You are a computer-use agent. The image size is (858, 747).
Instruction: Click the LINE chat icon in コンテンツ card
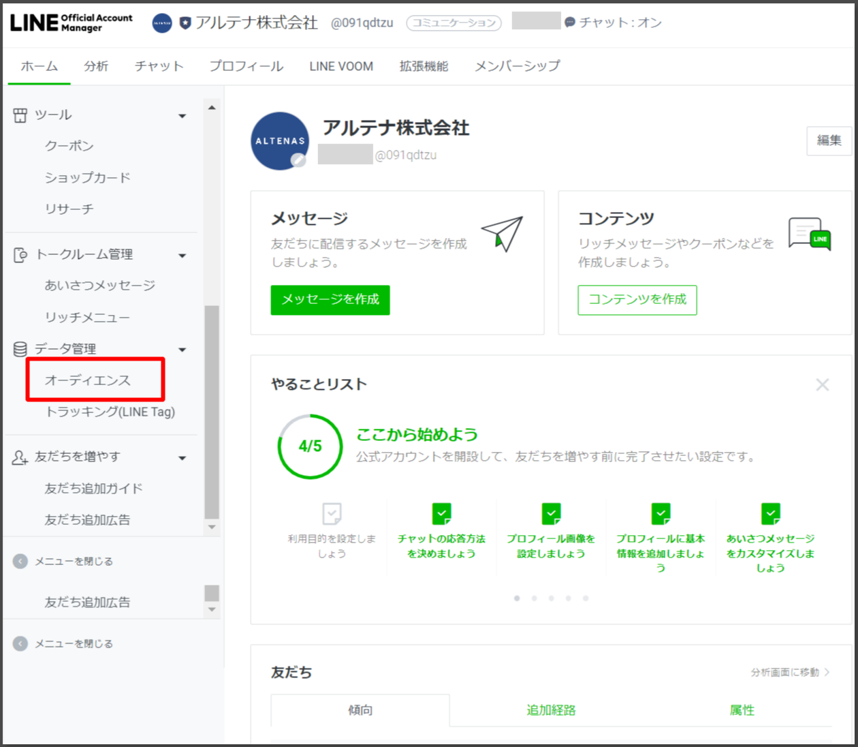point(810,234)
